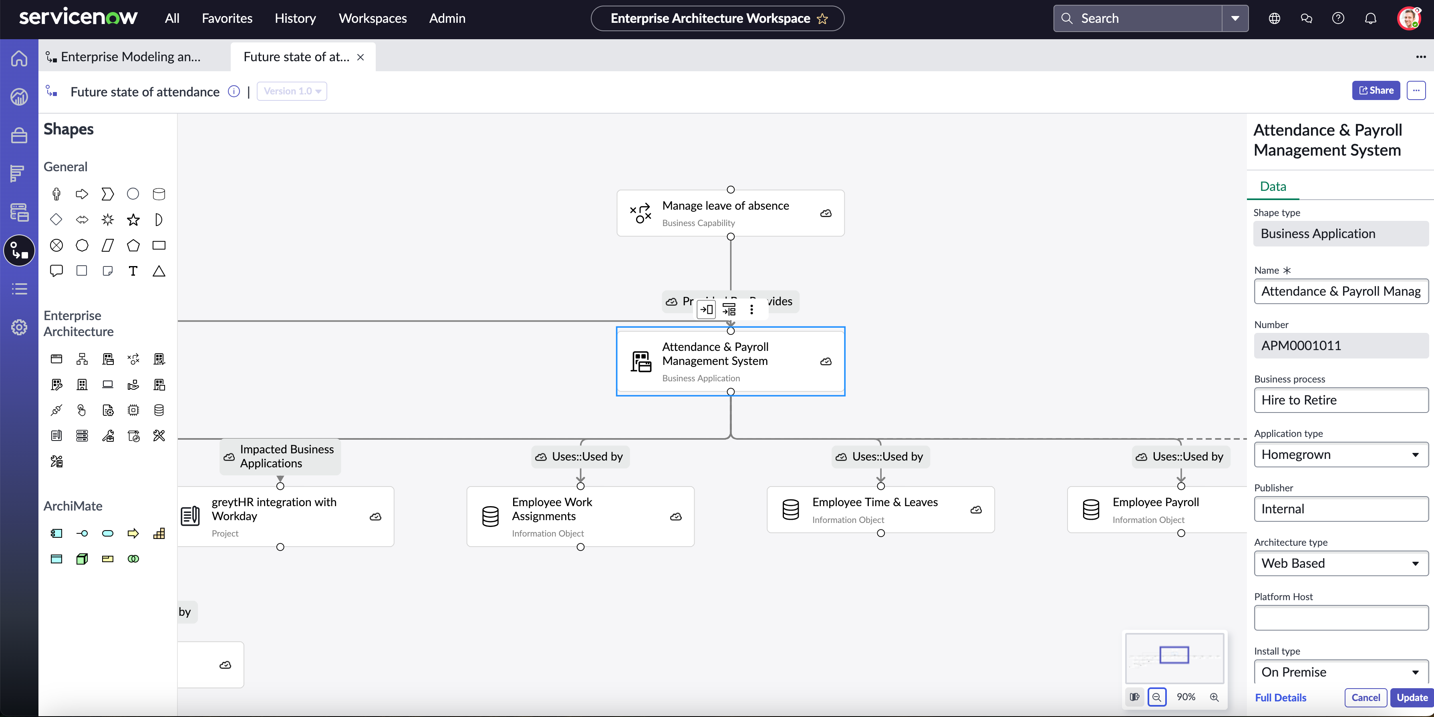The width and height of the screenshot is (1434, 717).
Task: Add the plug connector shape
Action: pyautogui.click(x=56, y=410)
